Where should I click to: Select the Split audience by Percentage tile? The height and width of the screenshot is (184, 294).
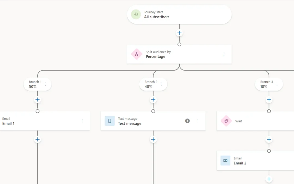point(179,54)
